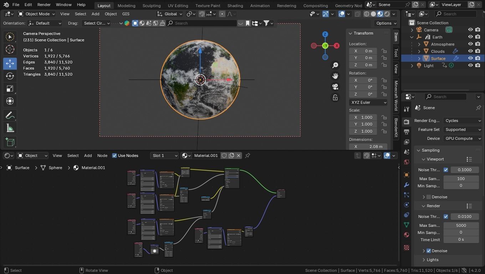Open the Minecraft World sidebar tab
This screenshot has height=274, width=485.
pyautogui.click(x=396, y=96)
